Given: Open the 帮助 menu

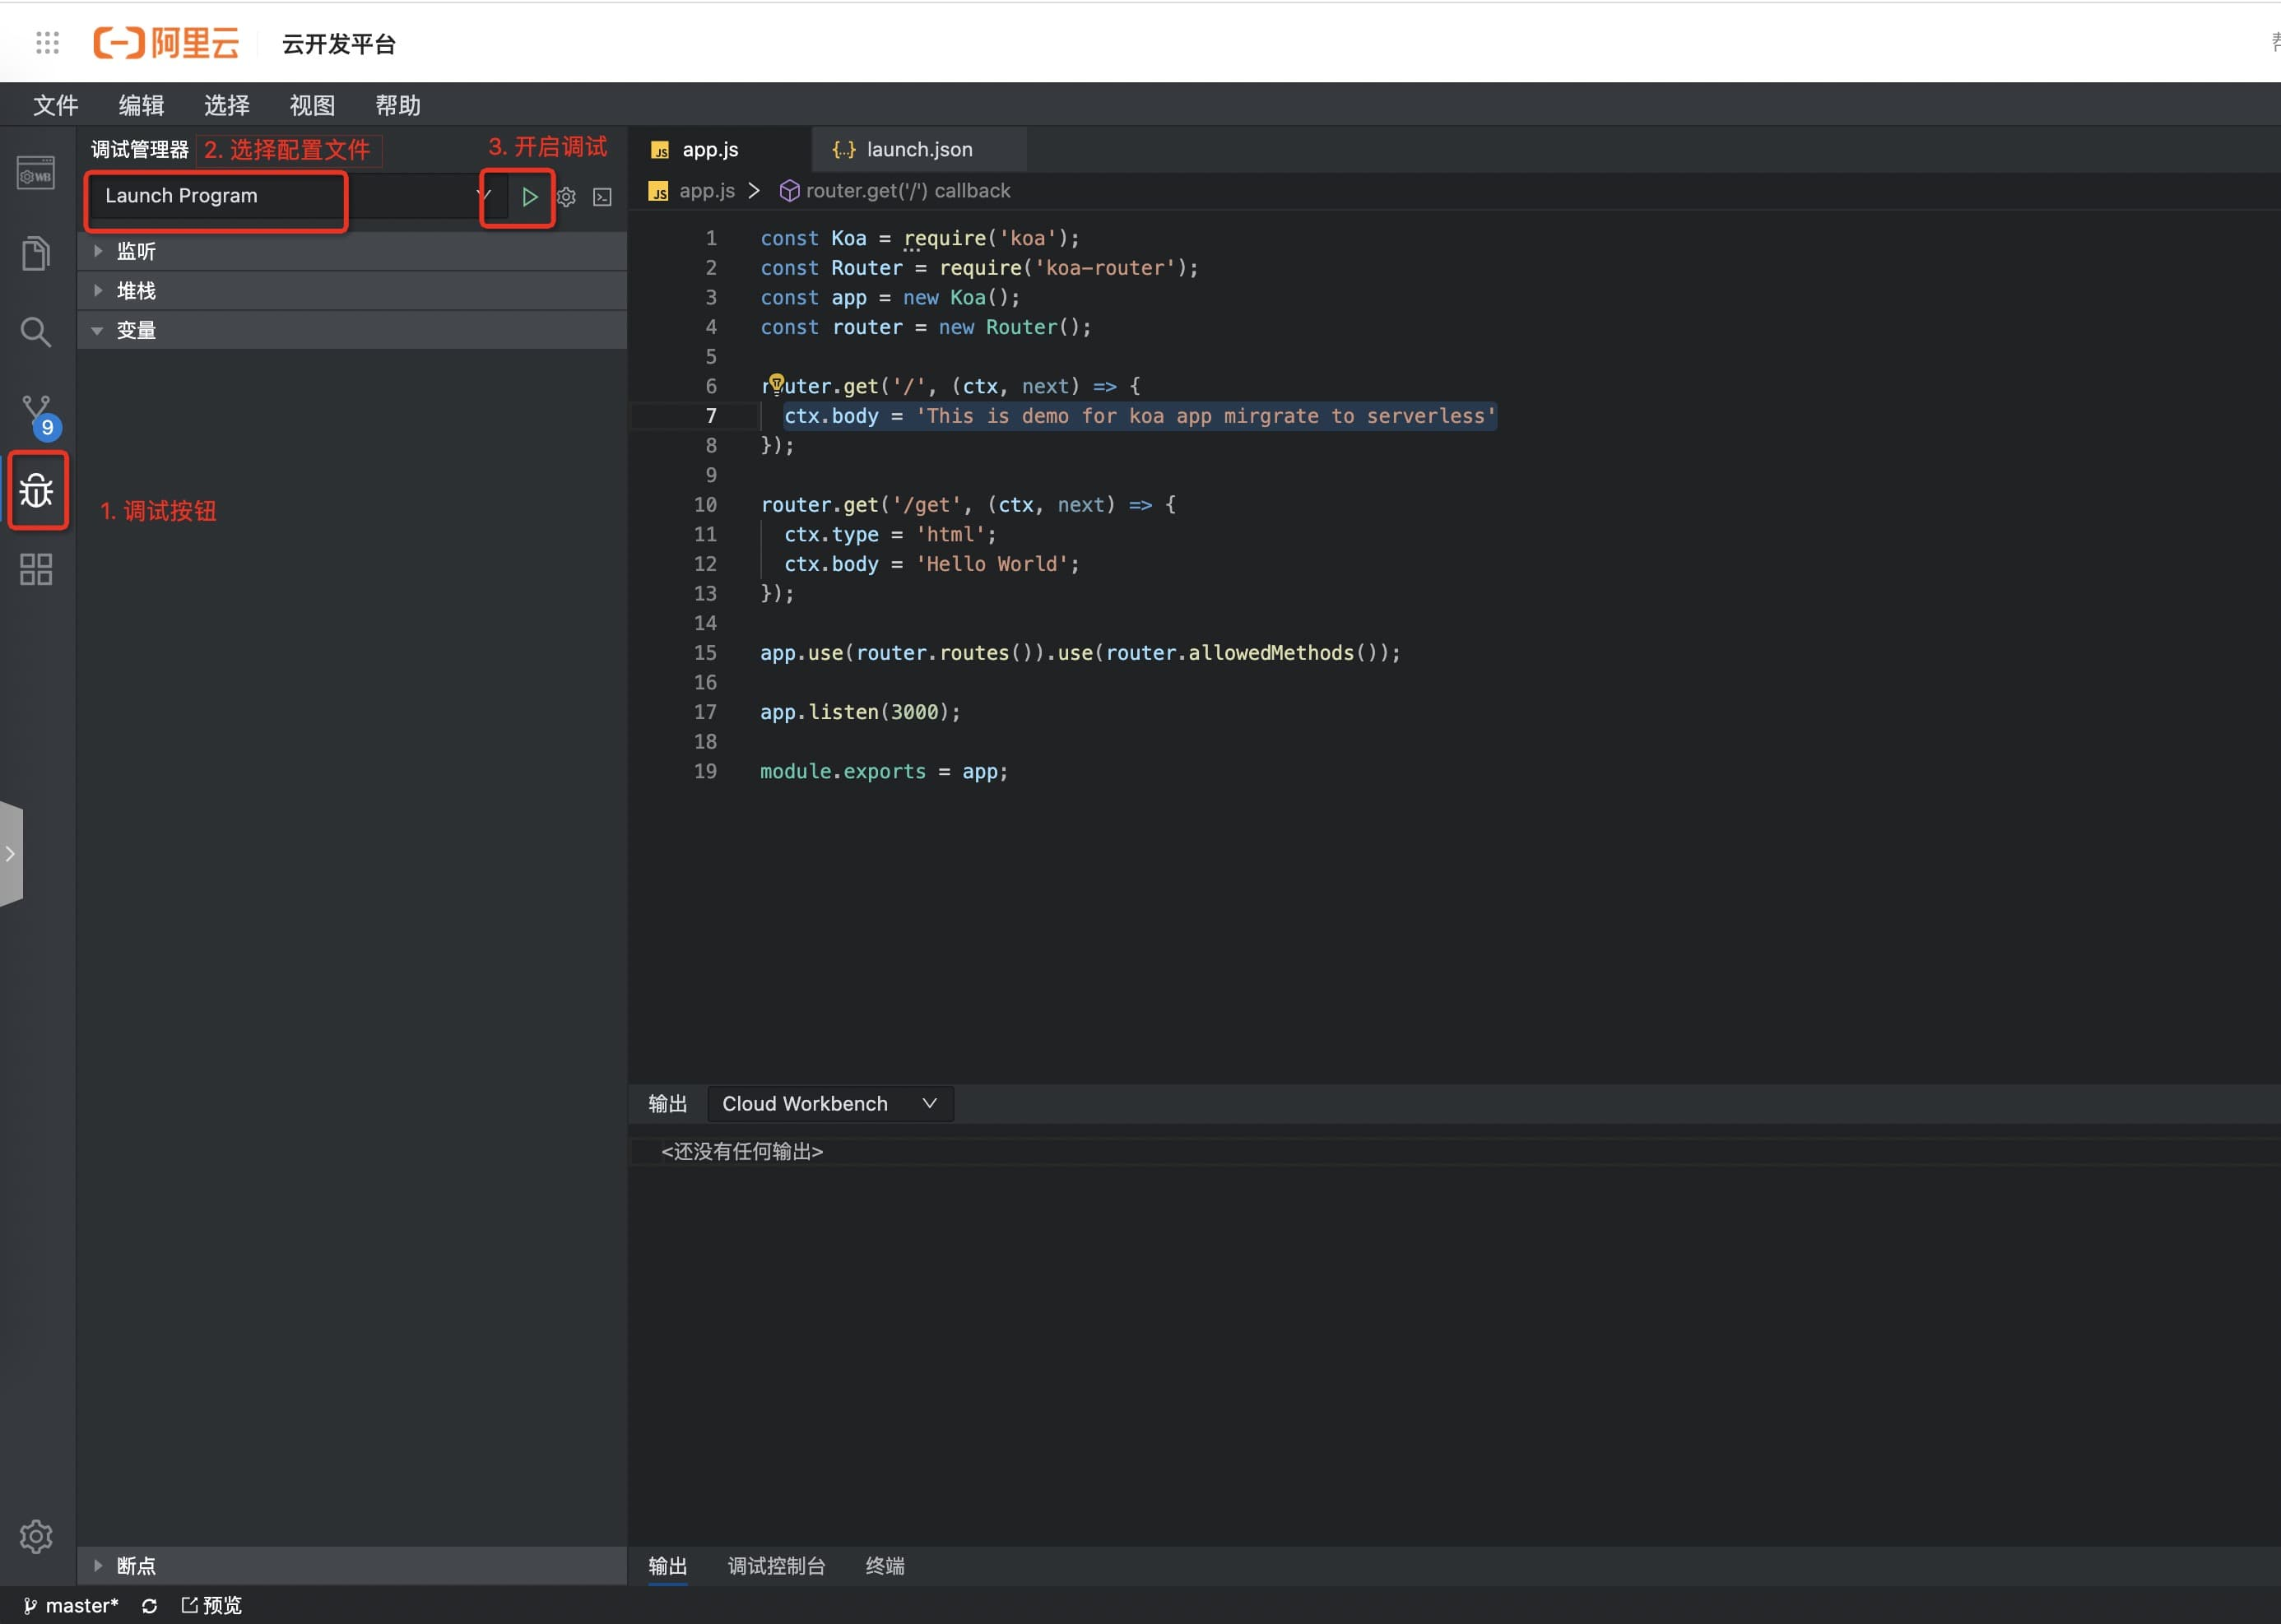Looking at the screenshot, I should pyautogui.click(x=398, y=105).
